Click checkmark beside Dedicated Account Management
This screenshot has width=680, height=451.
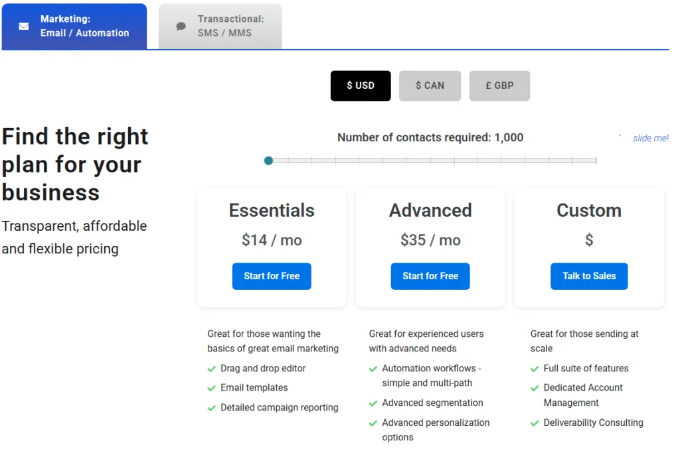pos(535,388)
